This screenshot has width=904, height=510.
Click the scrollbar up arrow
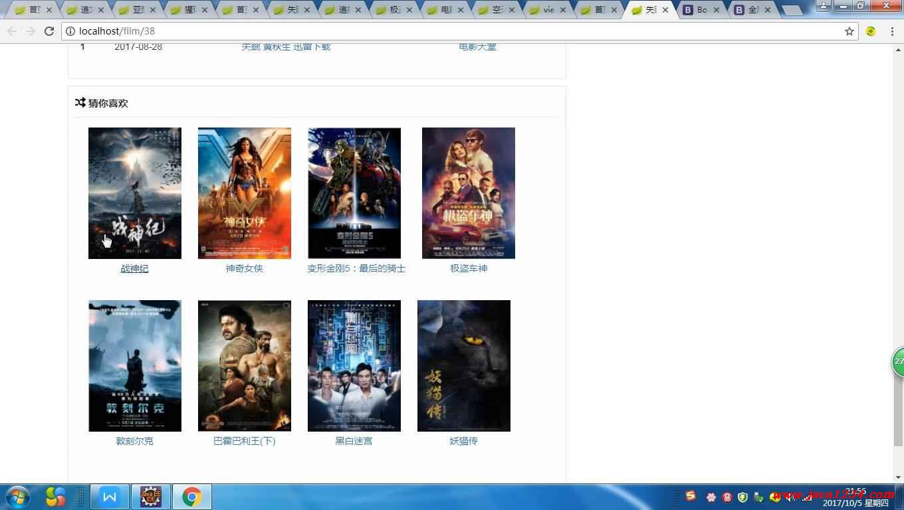898,50
